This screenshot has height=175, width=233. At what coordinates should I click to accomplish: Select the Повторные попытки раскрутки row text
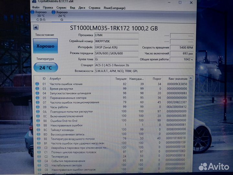pos(72,111)
